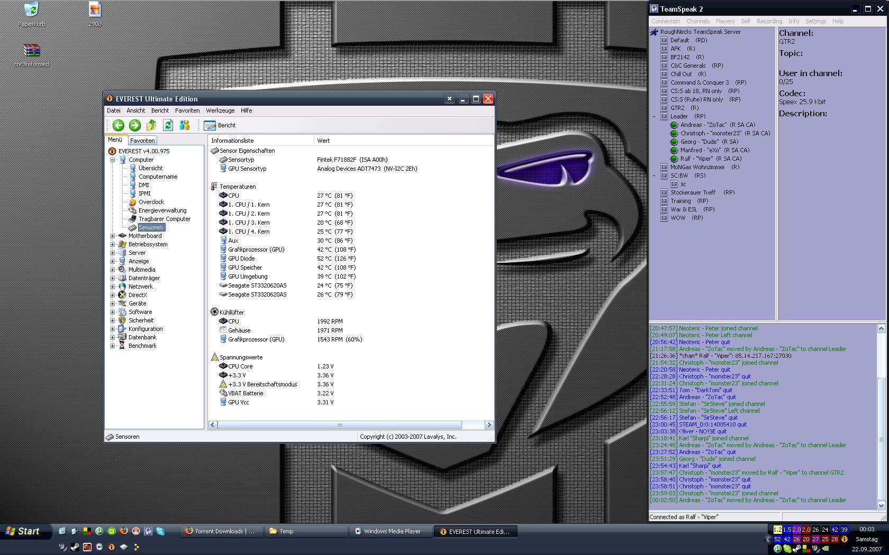
Task: Expand hidden system tray icons arrow
Action: 768,539
